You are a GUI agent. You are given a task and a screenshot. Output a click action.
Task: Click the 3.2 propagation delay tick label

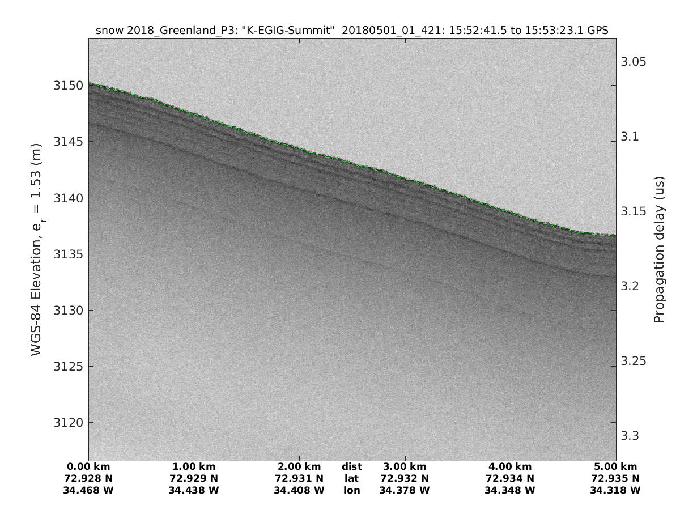click(x=630, y=286)
